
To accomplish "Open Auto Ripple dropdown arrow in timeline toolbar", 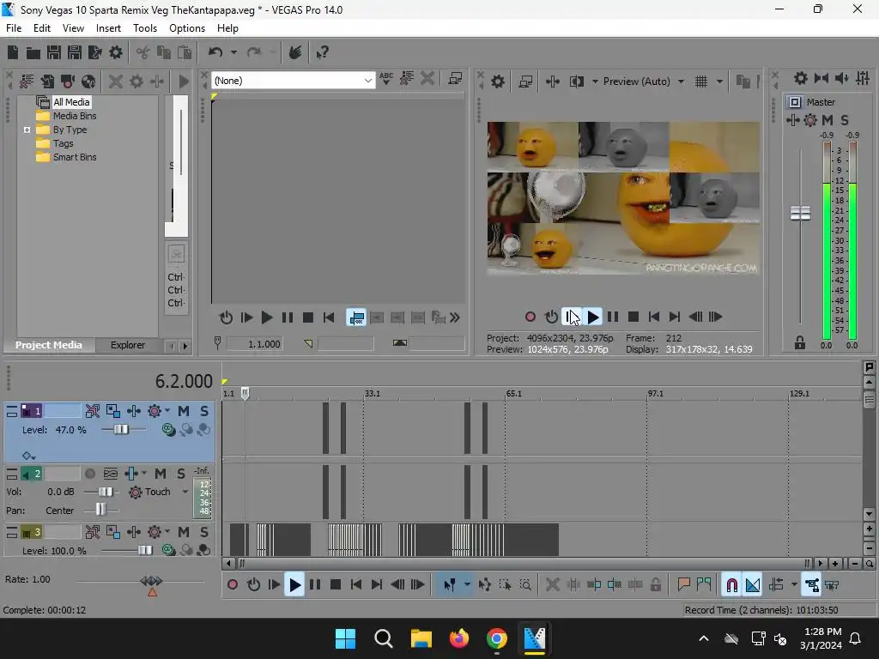I will click(x=794, y=585).
